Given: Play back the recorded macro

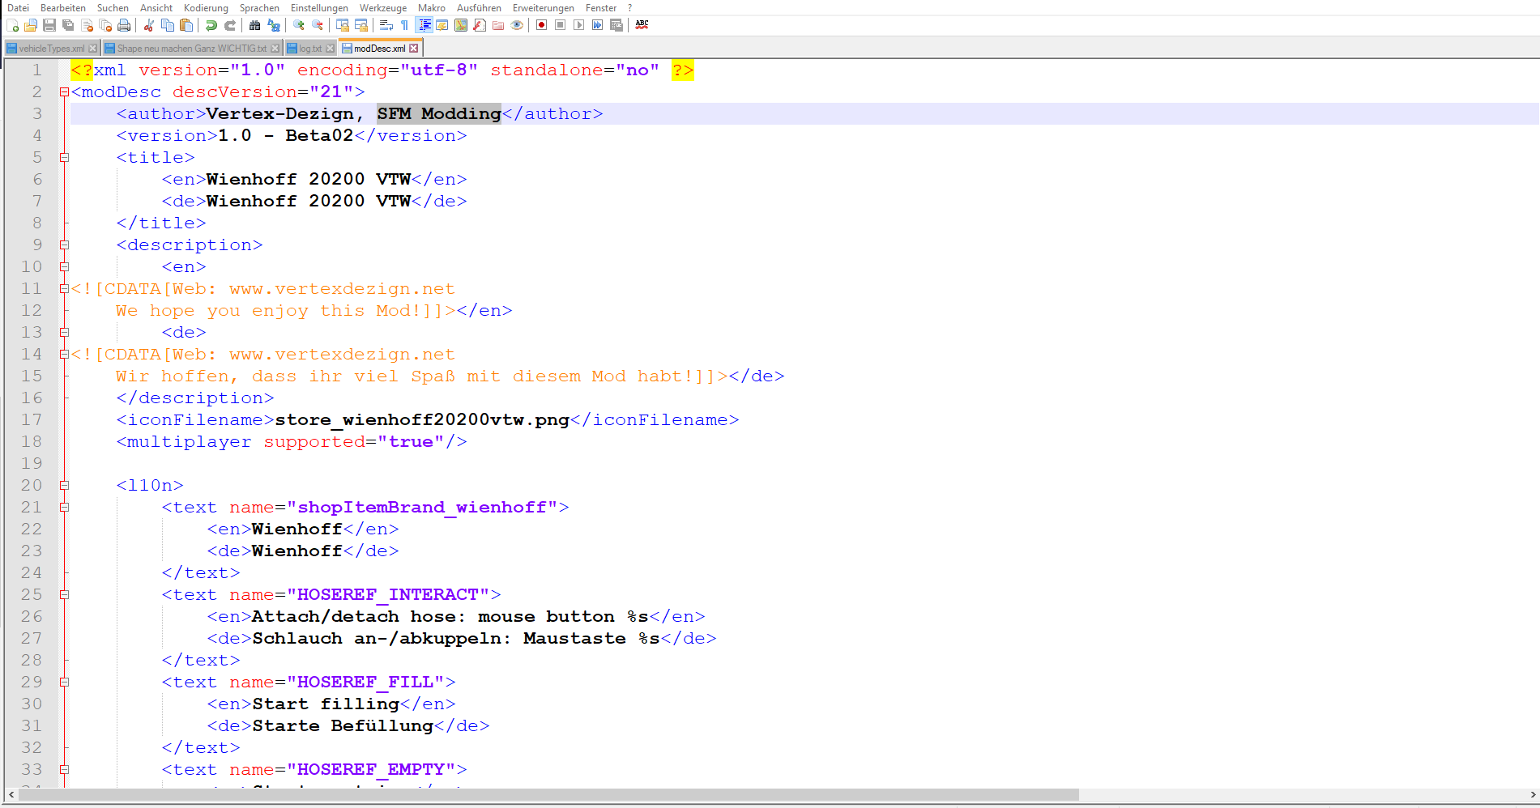Looking at the screenshot, I should (578, 25).
